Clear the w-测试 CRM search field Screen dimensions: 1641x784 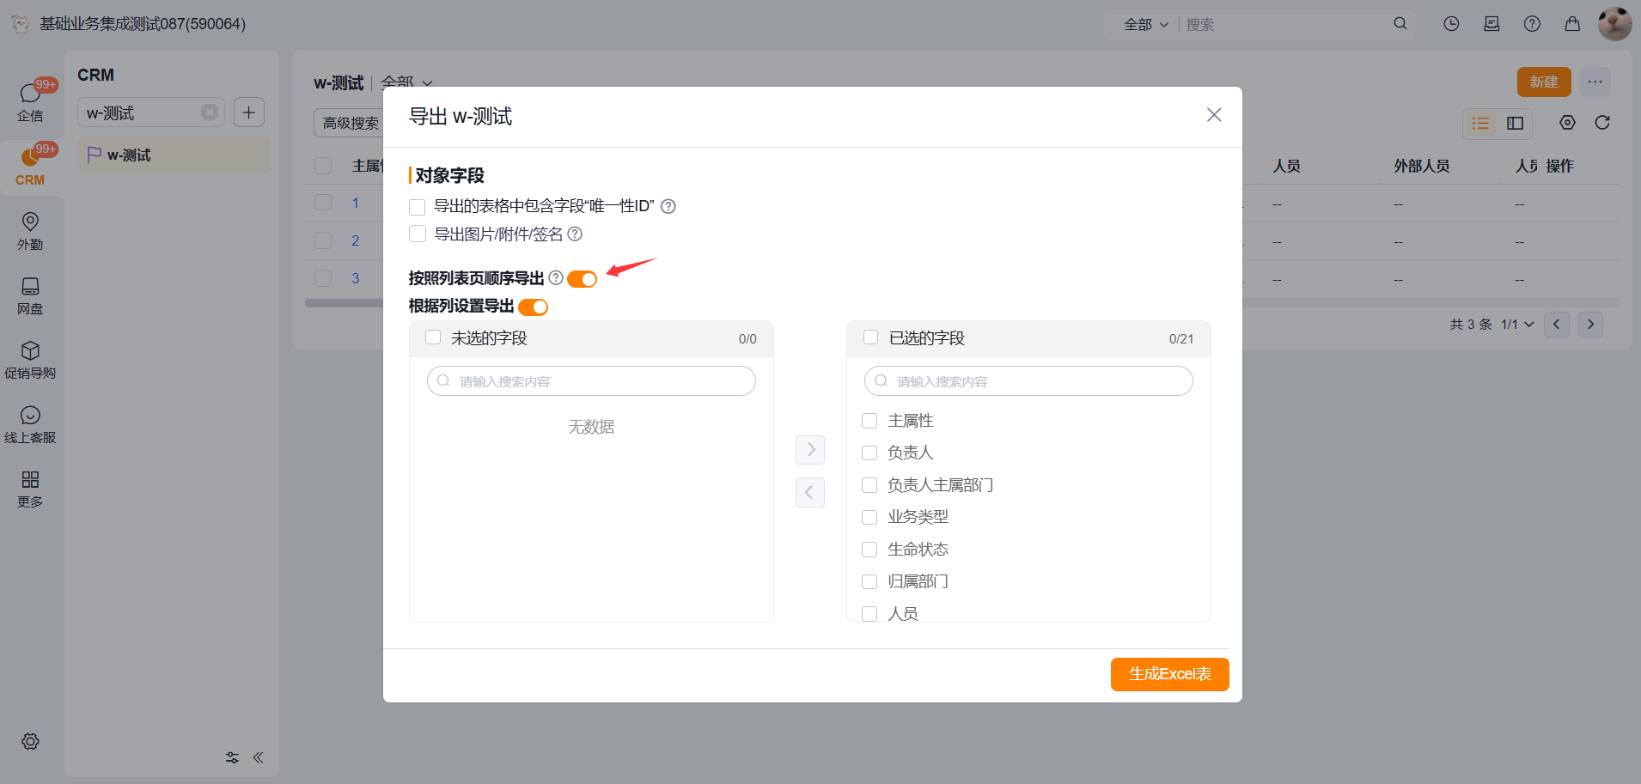click(210, 112)
